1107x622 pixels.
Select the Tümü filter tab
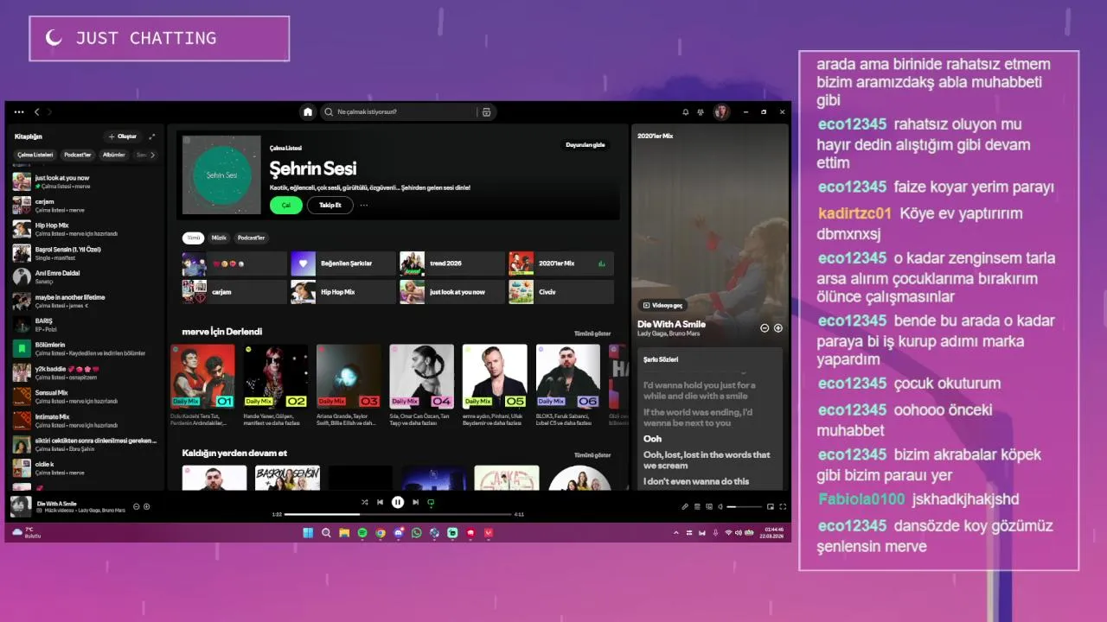(x=194, y=238)
